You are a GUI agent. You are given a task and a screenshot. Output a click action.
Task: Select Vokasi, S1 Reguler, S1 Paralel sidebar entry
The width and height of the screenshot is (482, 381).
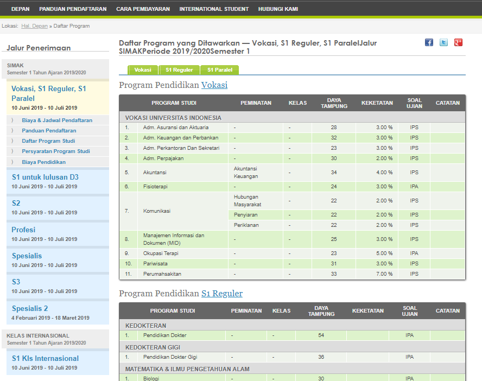point(58,98)
